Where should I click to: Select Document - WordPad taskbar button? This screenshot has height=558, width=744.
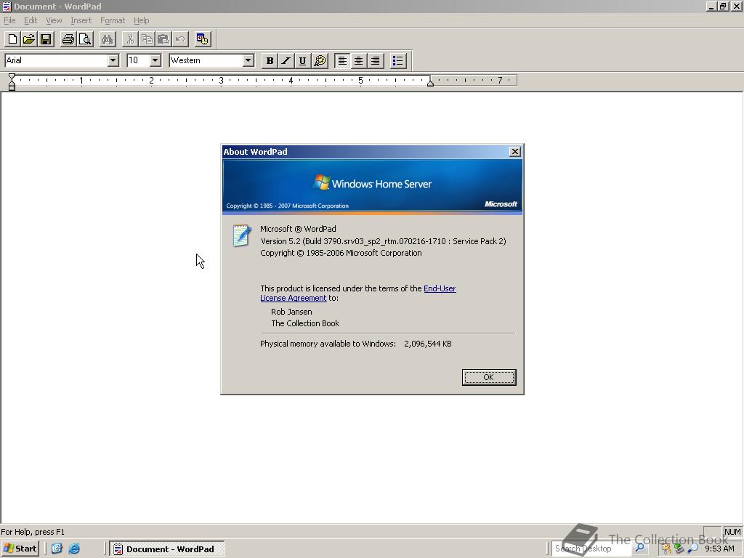[167, 549]
